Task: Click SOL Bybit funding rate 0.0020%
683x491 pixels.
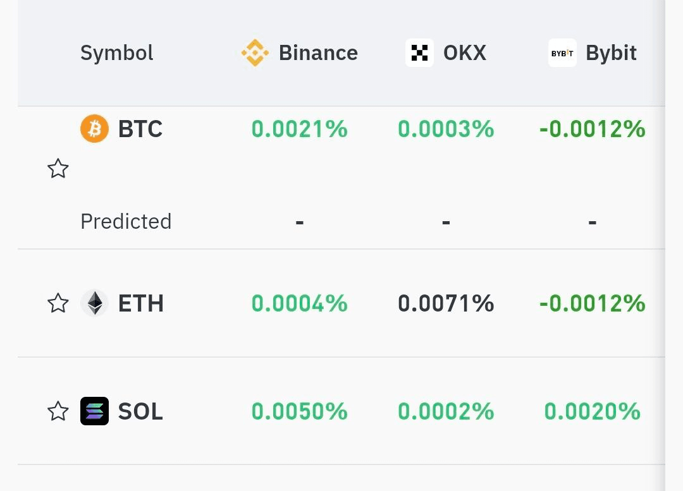Action: [593, 411]
